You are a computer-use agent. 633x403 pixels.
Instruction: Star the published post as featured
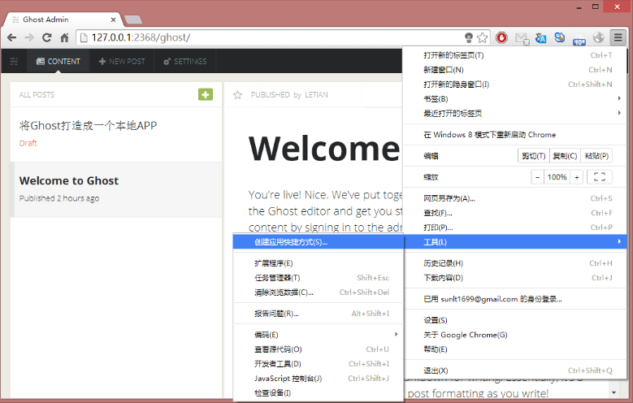238,95
